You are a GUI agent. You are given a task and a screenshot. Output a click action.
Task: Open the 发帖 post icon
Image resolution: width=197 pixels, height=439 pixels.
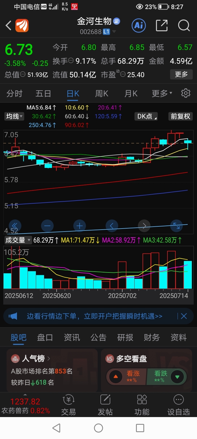click(105, 405)
